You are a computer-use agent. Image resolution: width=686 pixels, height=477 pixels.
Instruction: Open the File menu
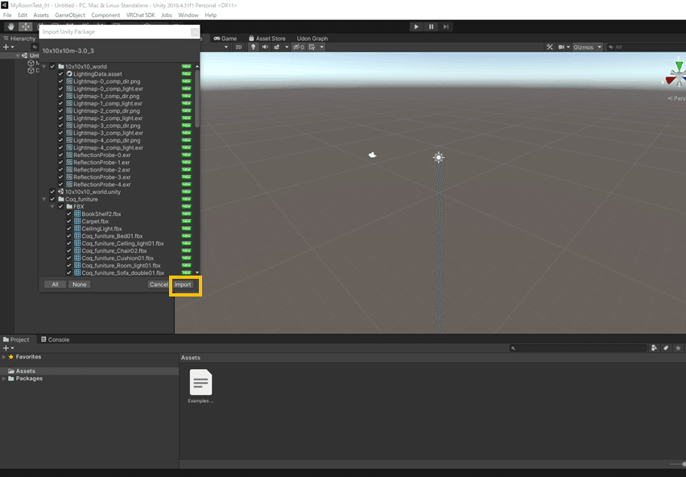[x=7, y=15]
